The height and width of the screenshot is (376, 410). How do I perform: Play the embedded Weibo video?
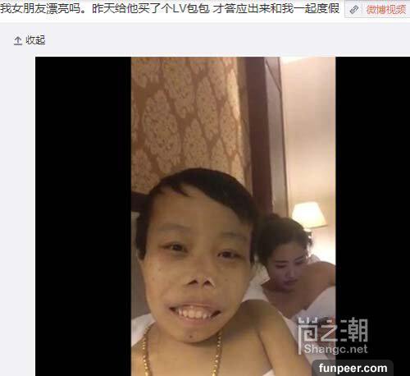(x=222, y=216)
